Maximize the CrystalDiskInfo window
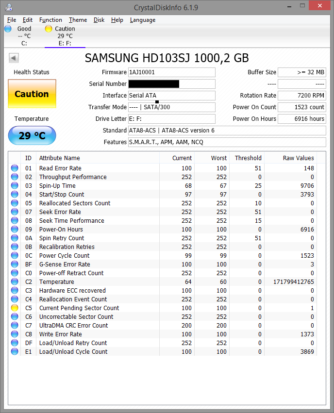Image resolution: width=334 pixels, height=413 pixels. pos(302,5)
